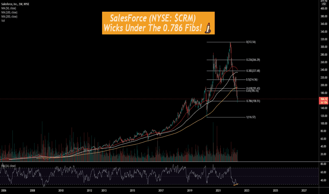The image size is (329, 194).
Task: Click the Fib level label 0.5(214.56)
Action: coord(252,79)
